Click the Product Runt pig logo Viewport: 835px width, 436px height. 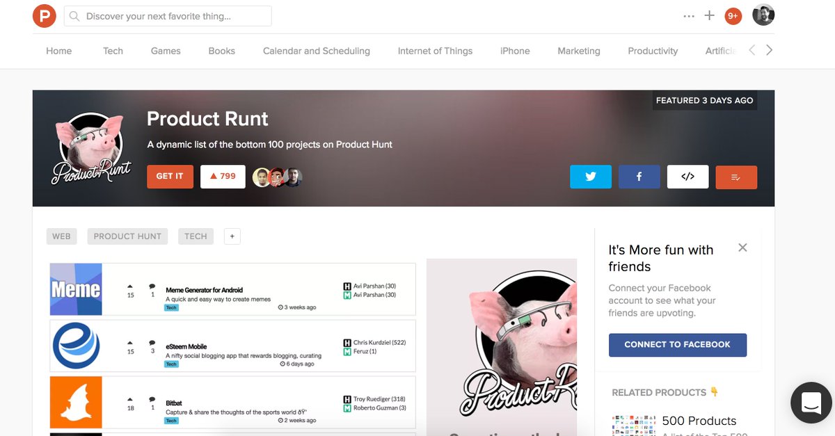click(90, 149)
